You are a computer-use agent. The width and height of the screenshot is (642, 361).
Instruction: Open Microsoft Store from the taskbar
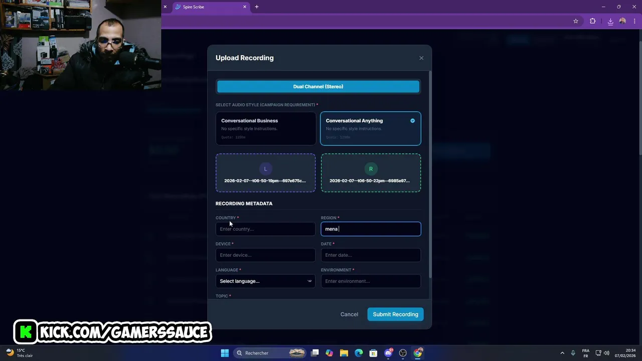point(373,353)
